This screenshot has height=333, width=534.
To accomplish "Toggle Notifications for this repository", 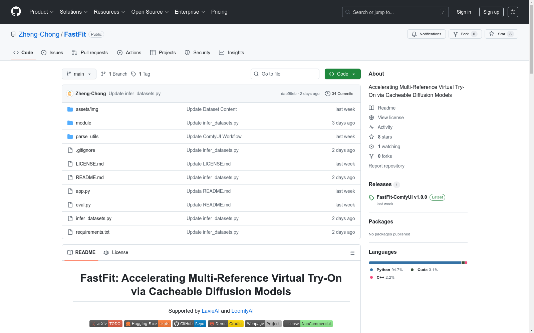I will point(427,34).
